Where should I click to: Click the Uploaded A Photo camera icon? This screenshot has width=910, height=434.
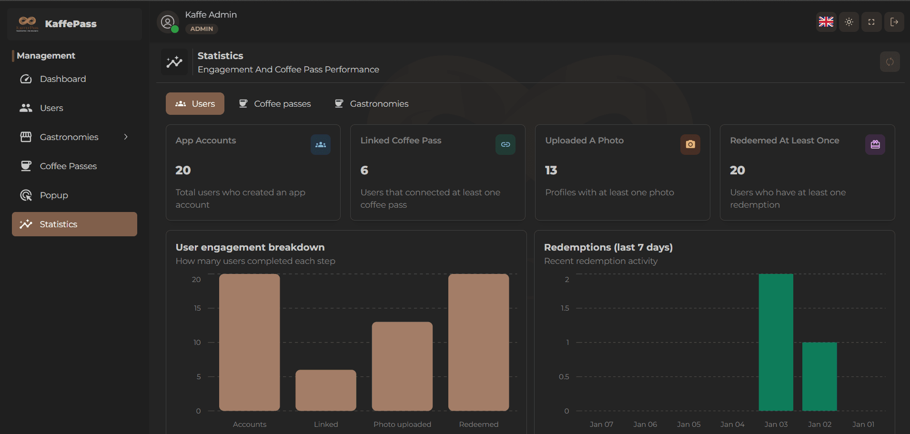click(690, 145)
